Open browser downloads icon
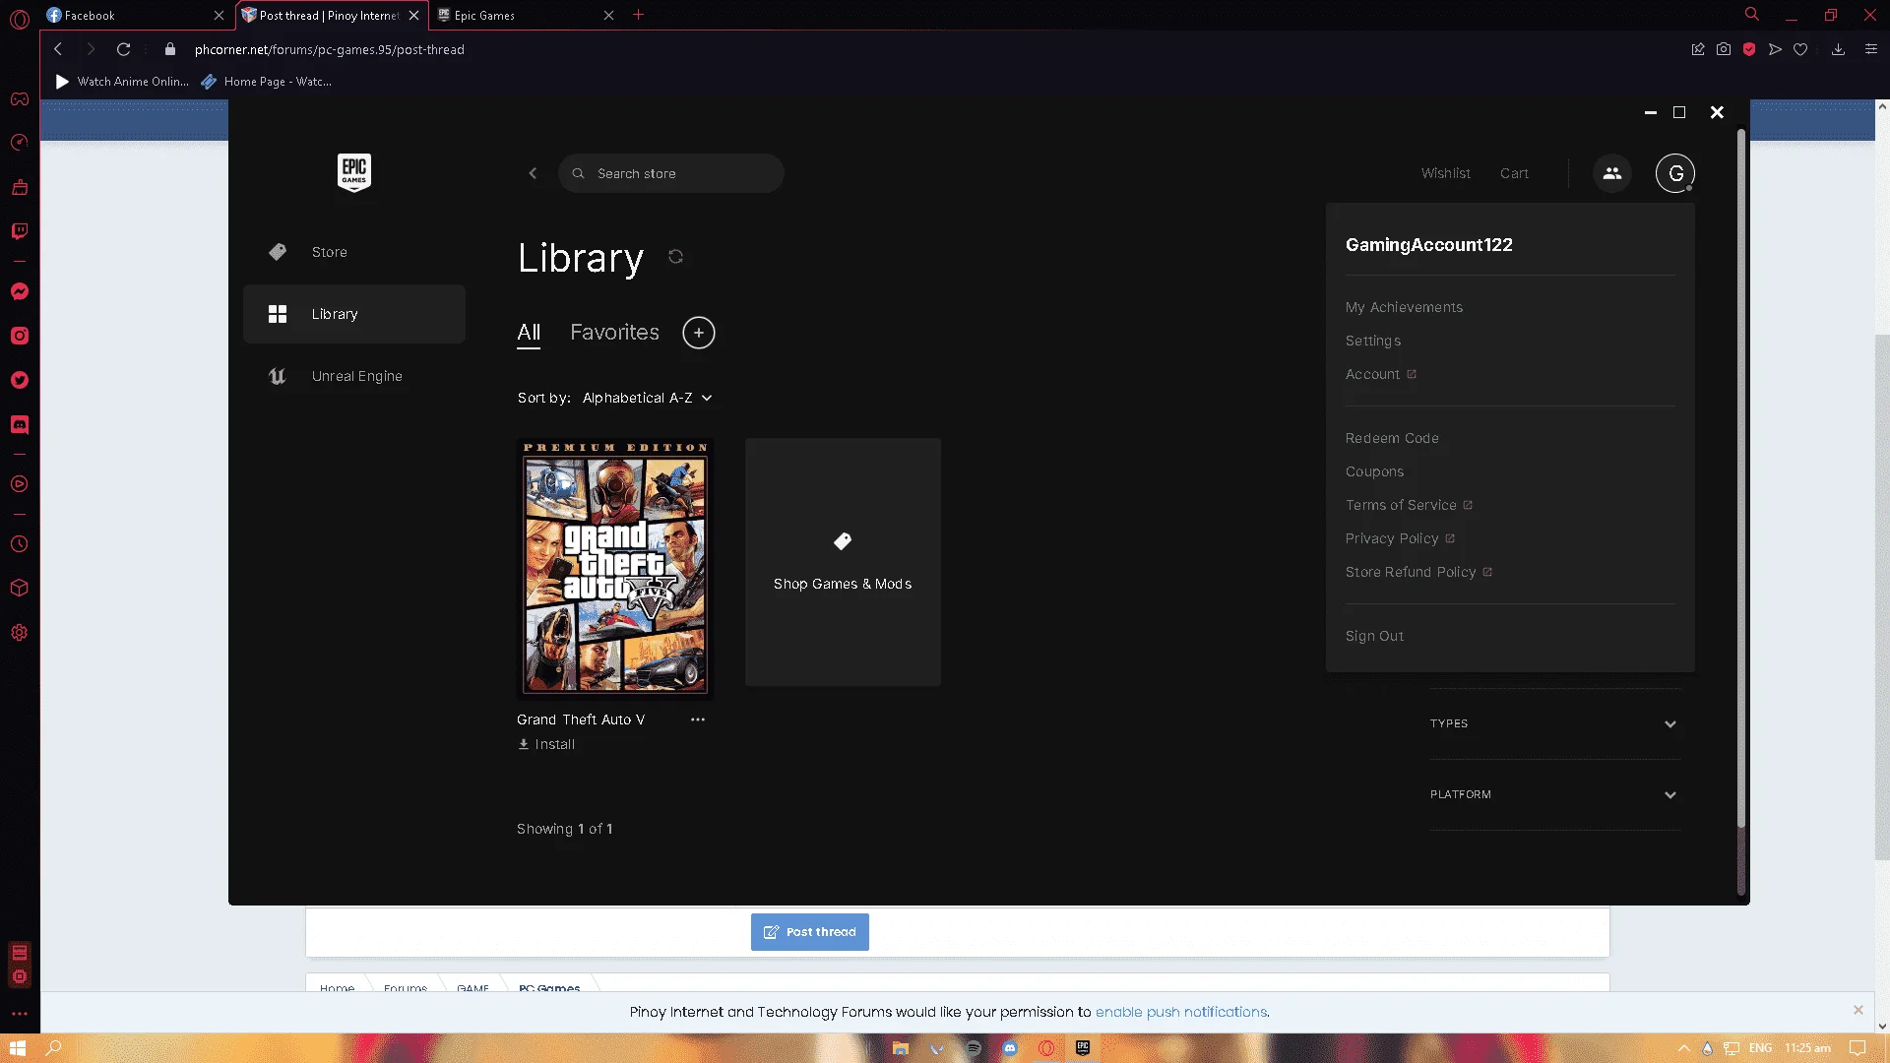Screen dimensions: 1890x1063 point(1838,49)
